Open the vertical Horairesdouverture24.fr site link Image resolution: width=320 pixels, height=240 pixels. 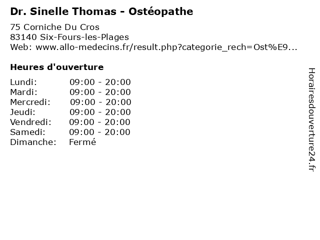tap(311, 119)
